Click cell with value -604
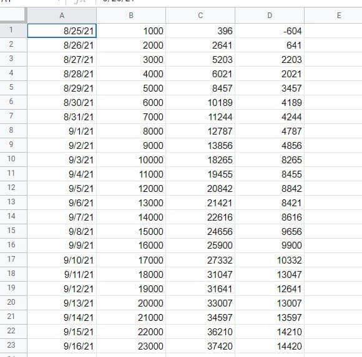The height and width of the screenshot is (357, 362). click(x=270, y=31)
